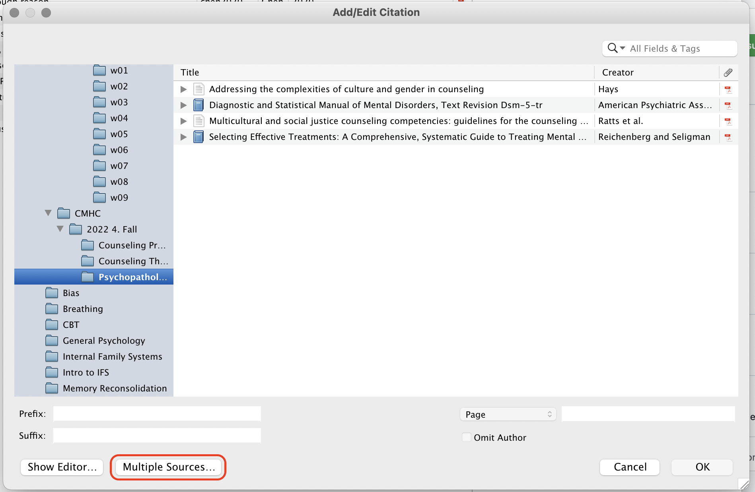
Task: Click the PDF icon on the Reichenberg and Seligman row
Action: click(728, 137)
